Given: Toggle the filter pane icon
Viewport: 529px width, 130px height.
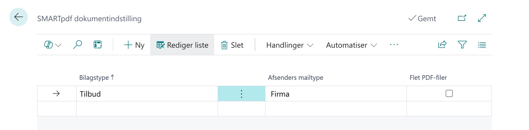Looking at the screenshot, I should point(462,45).
